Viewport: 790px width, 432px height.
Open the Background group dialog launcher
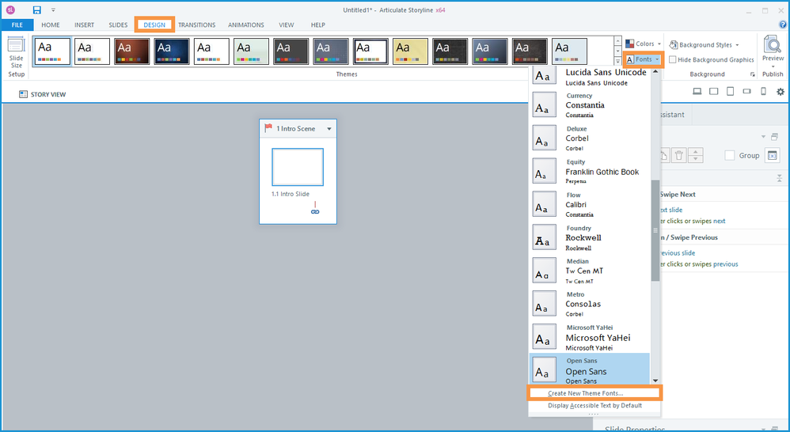tap(753, 74)
